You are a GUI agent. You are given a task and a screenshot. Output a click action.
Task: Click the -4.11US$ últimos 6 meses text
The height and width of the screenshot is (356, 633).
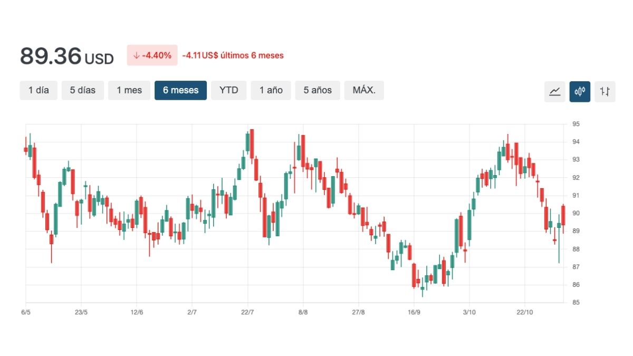[x=233, y=55]
